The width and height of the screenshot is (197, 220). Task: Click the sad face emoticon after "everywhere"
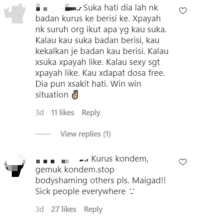(132, 192)
